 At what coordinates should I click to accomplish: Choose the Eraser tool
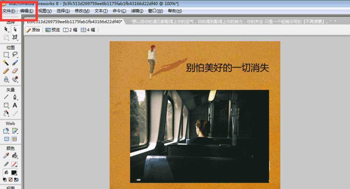[x=15, y=71]
